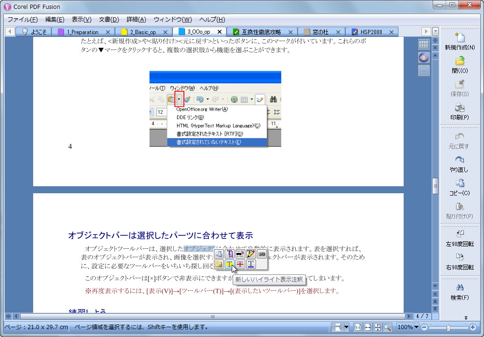This screenshot has width=484, height=337.
Task: Open the 100% zoom level dropdown
Action: (x=416, y=327)
